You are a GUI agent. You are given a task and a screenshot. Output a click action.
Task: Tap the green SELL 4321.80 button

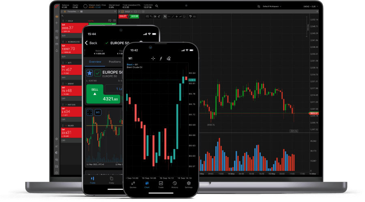click(x=103, y=94)
